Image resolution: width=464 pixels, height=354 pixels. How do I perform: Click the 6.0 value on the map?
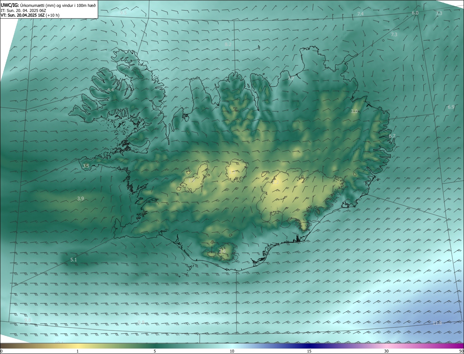[x=415, y=13]
